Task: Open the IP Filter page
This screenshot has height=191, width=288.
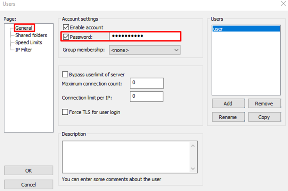Action: [x=24, y=50]
